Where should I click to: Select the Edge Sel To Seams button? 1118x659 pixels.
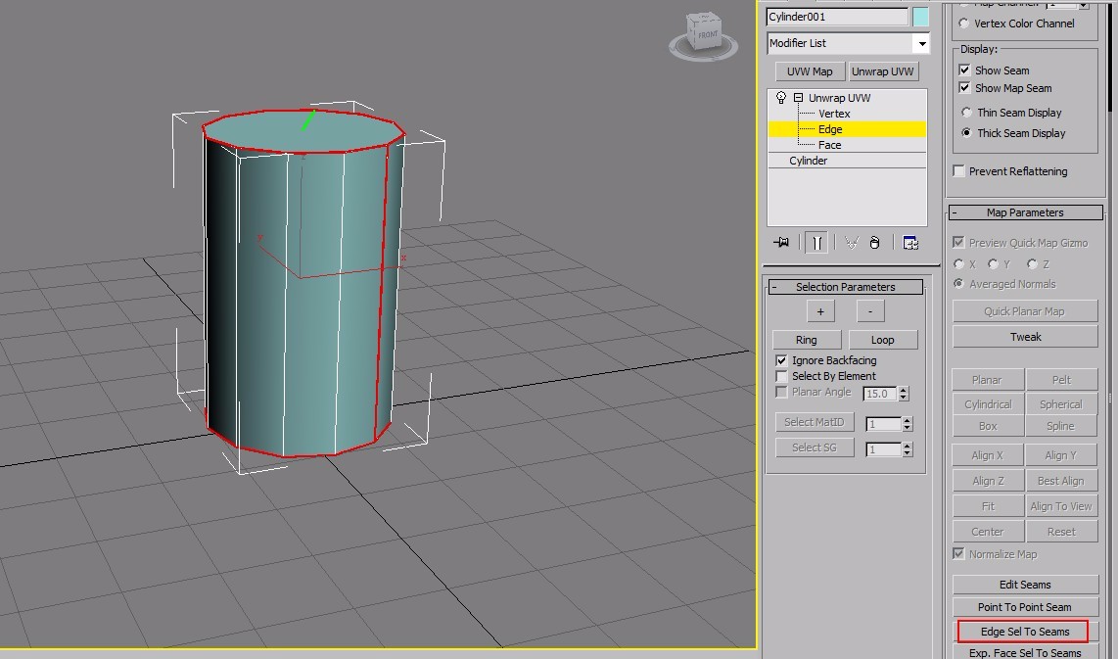pyautogui.click(x=1023, y=631)
